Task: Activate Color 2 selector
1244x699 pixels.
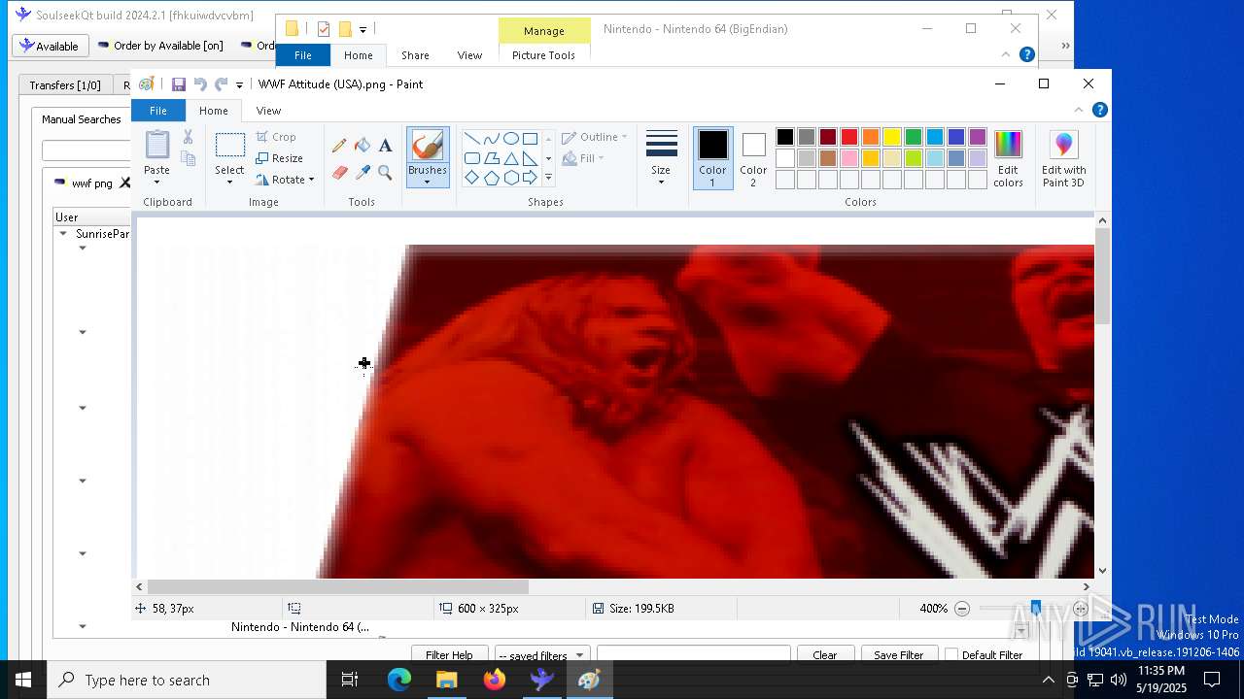Action: click(x=753, y=158)
